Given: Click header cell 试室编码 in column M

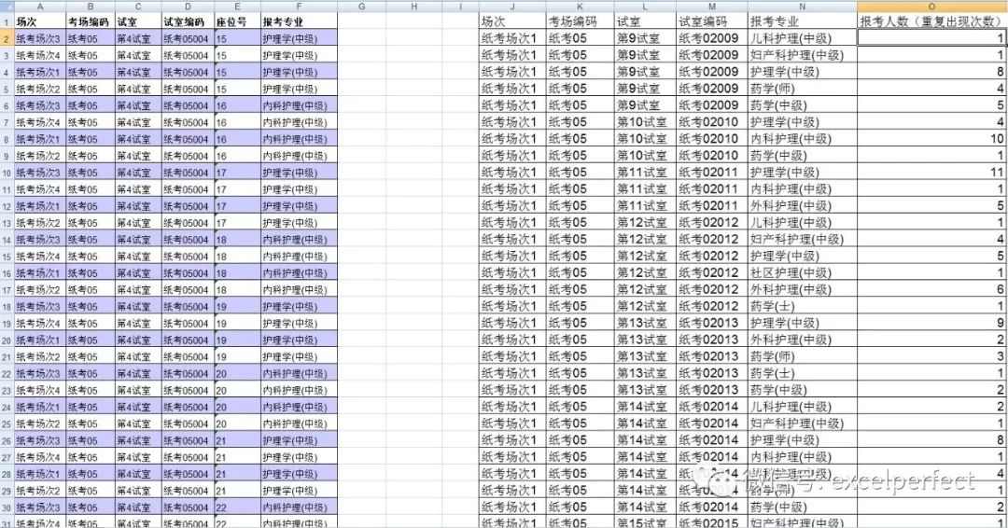Looking at the screenshot, I should click(x=711, y=21).
